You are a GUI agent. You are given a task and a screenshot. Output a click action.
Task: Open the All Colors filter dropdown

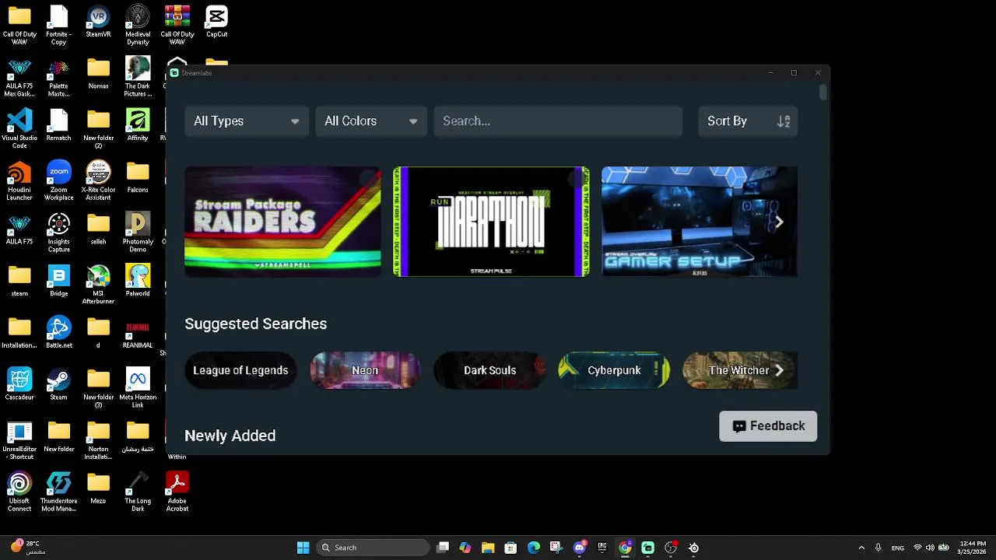370,121
